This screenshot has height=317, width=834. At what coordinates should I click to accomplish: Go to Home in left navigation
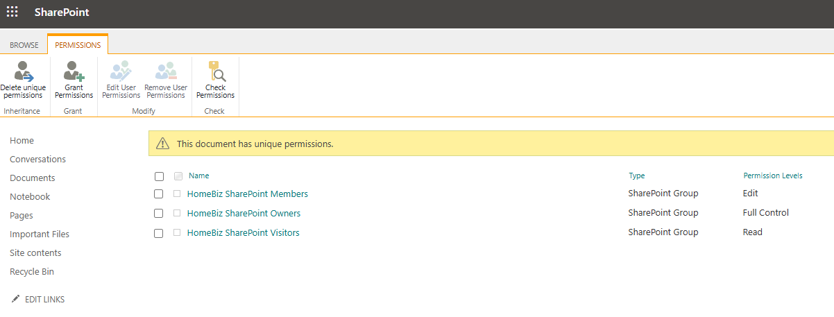tap(22, 141)
